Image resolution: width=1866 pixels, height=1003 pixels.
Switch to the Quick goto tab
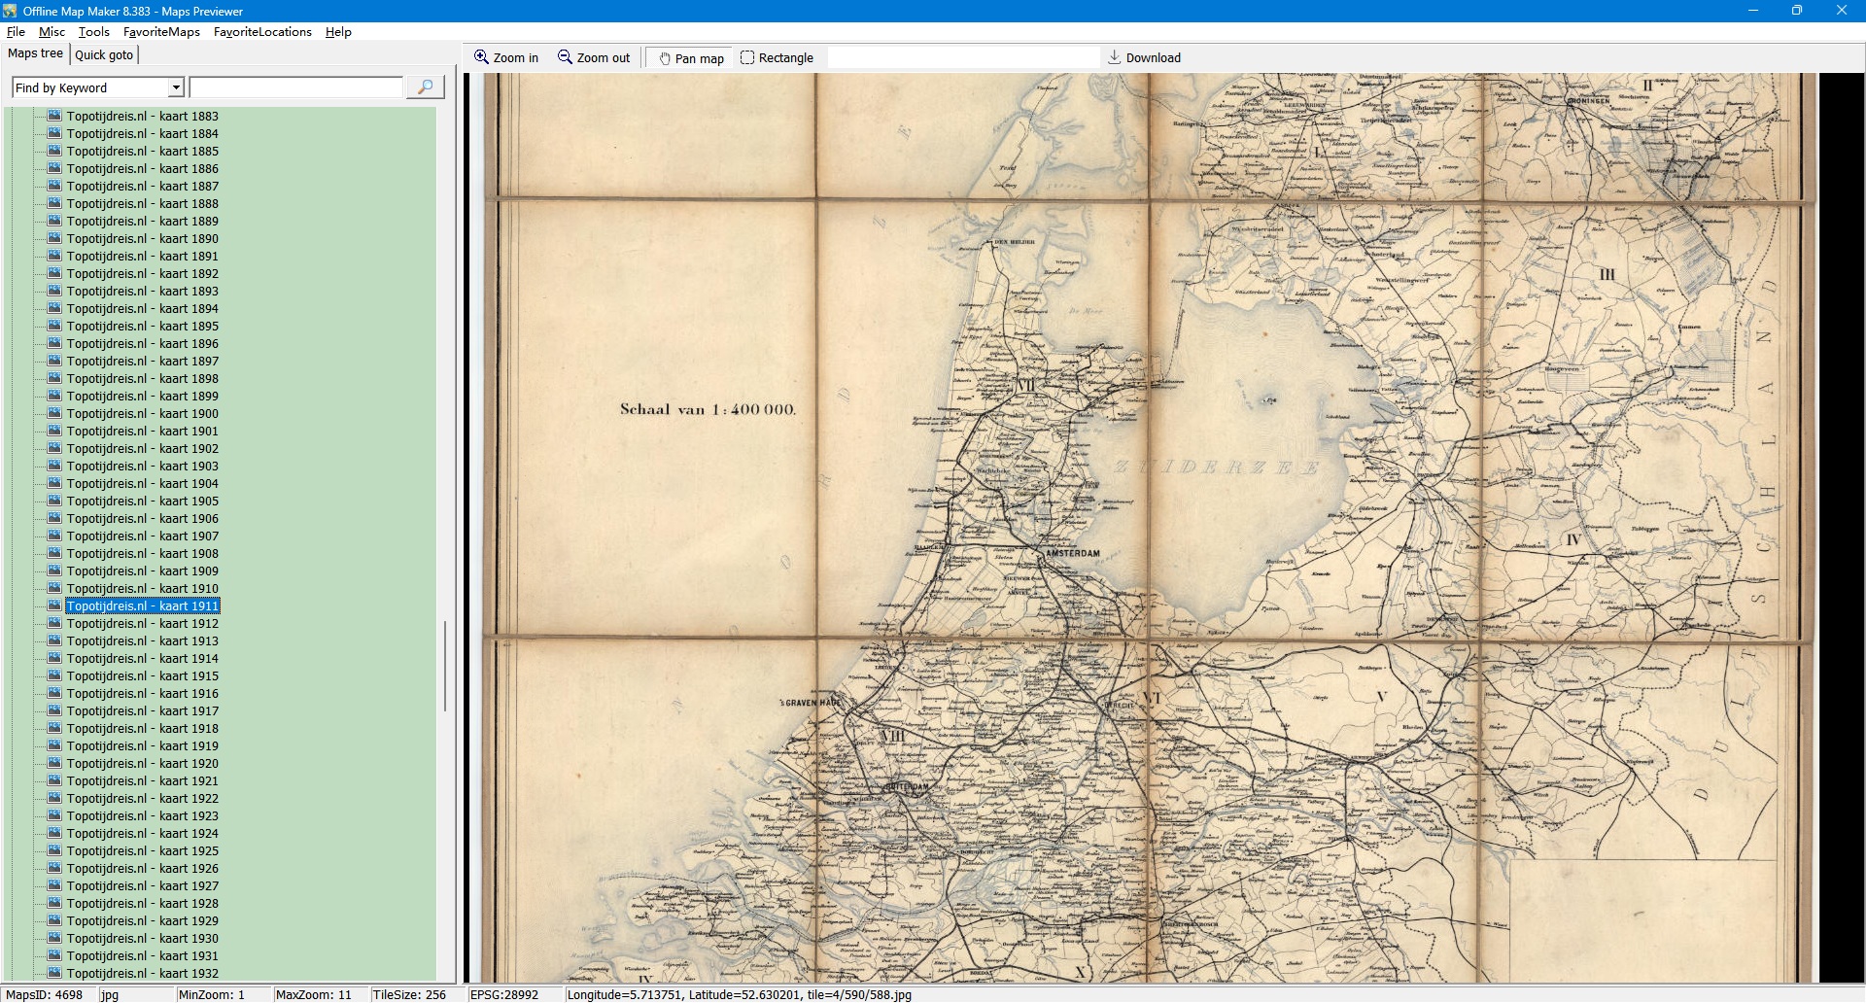[x=104, y=54]
